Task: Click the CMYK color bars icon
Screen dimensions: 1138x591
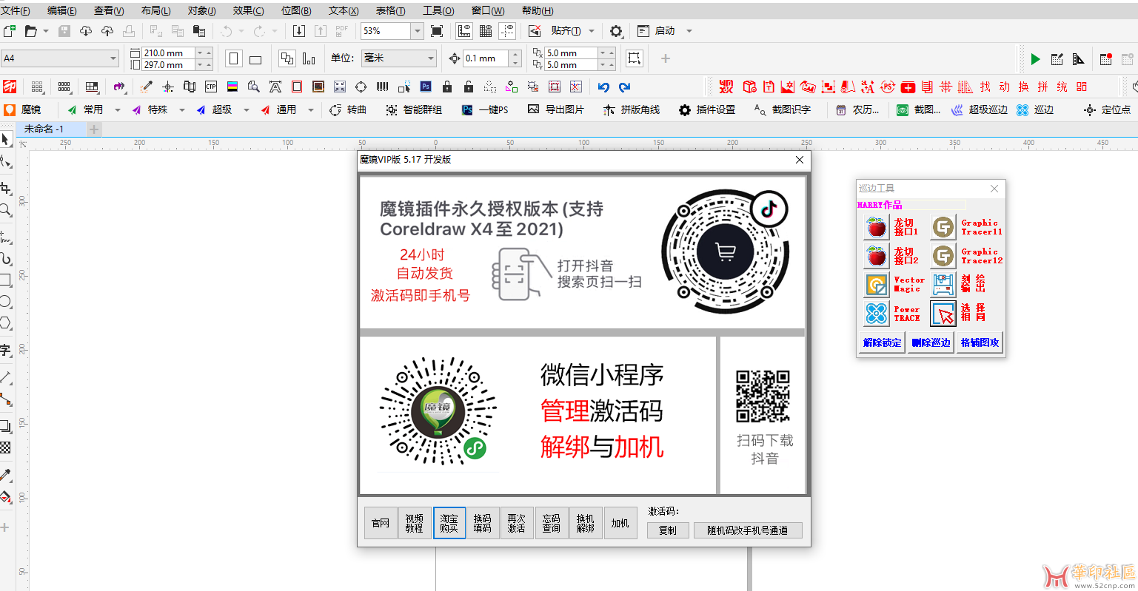Action: [x=232, y=87]
